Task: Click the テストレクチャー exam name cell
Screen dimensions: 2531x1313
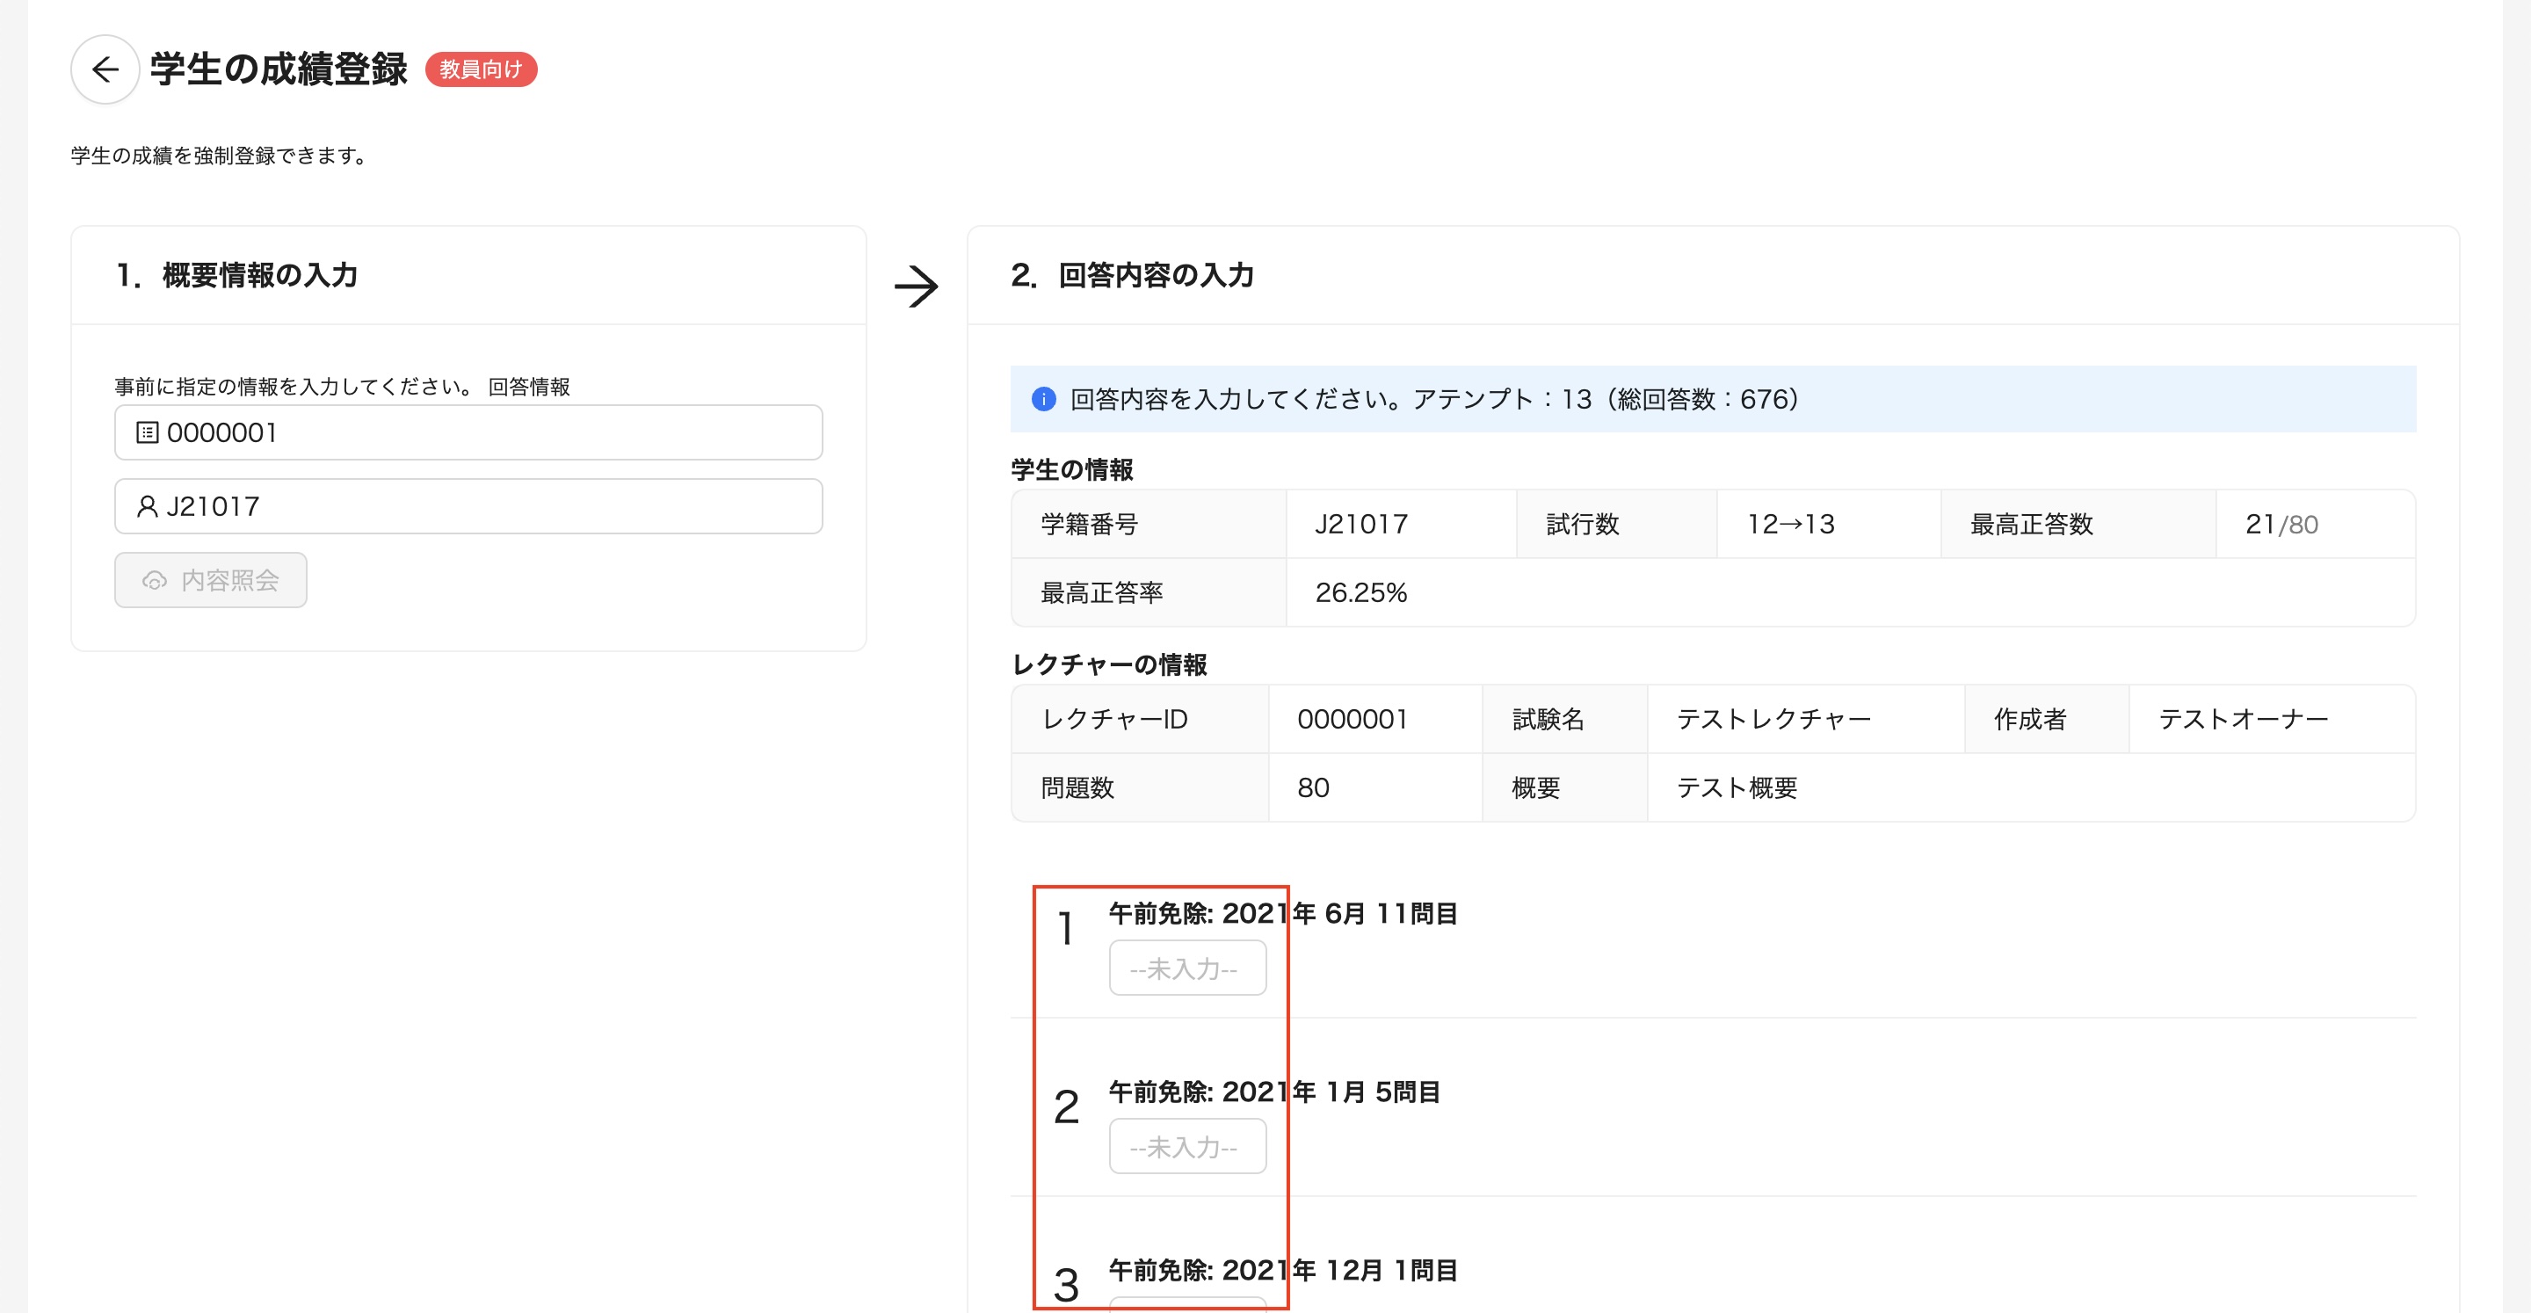Action: (x=1773, y=720)
